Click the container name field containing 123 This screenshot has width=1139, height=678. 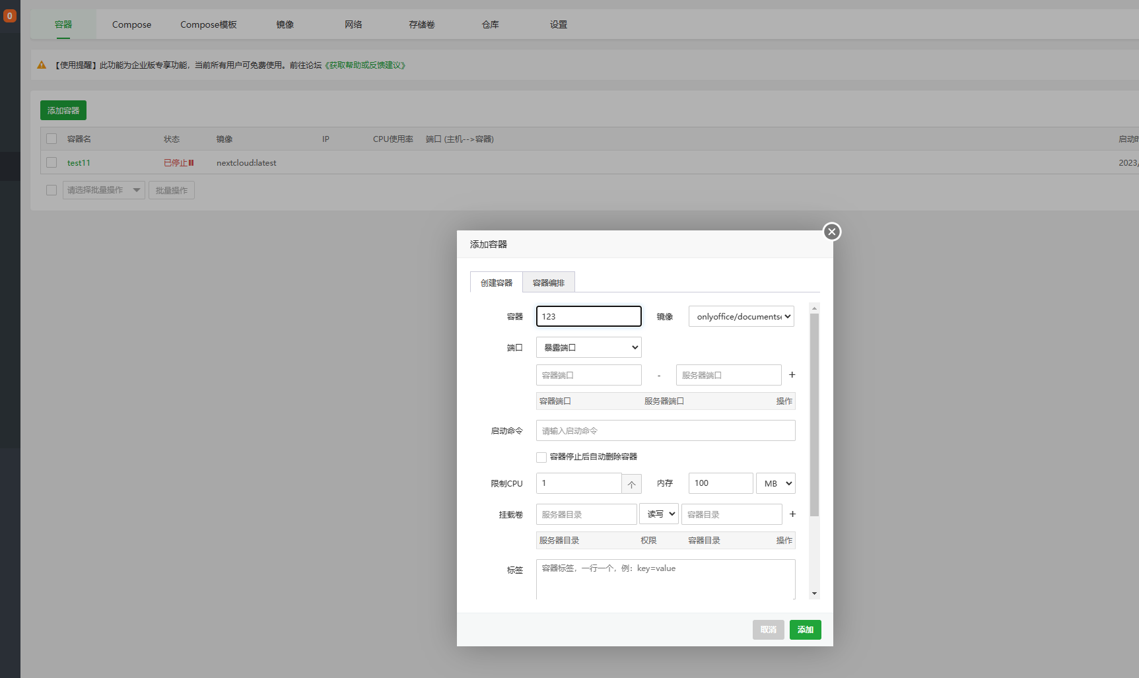click(x=589, y=316)
